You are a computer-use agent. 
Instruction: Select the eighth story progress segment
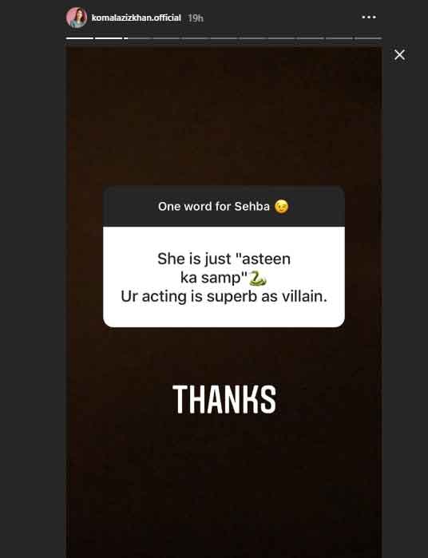[282, 38]
